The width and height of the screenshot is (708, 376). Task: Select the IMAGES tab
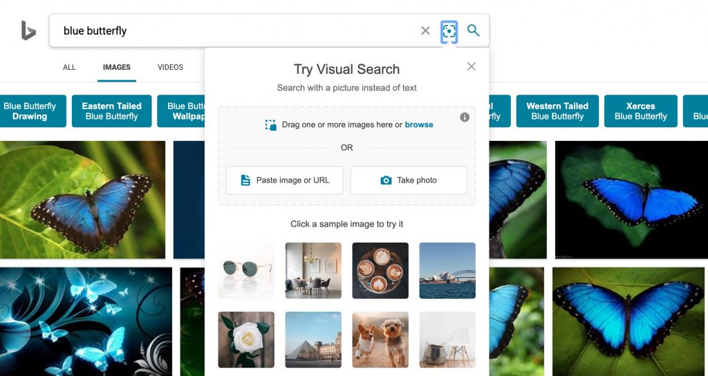click(x=116, y=68)
